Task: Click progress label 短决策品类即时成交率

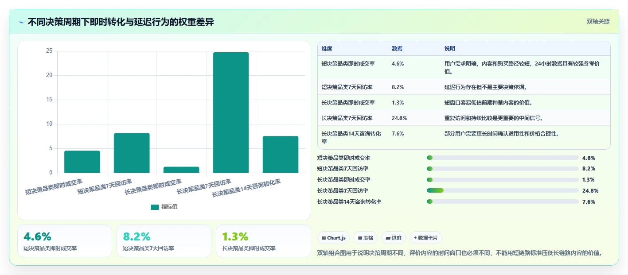Action: [x=344, y=158]
